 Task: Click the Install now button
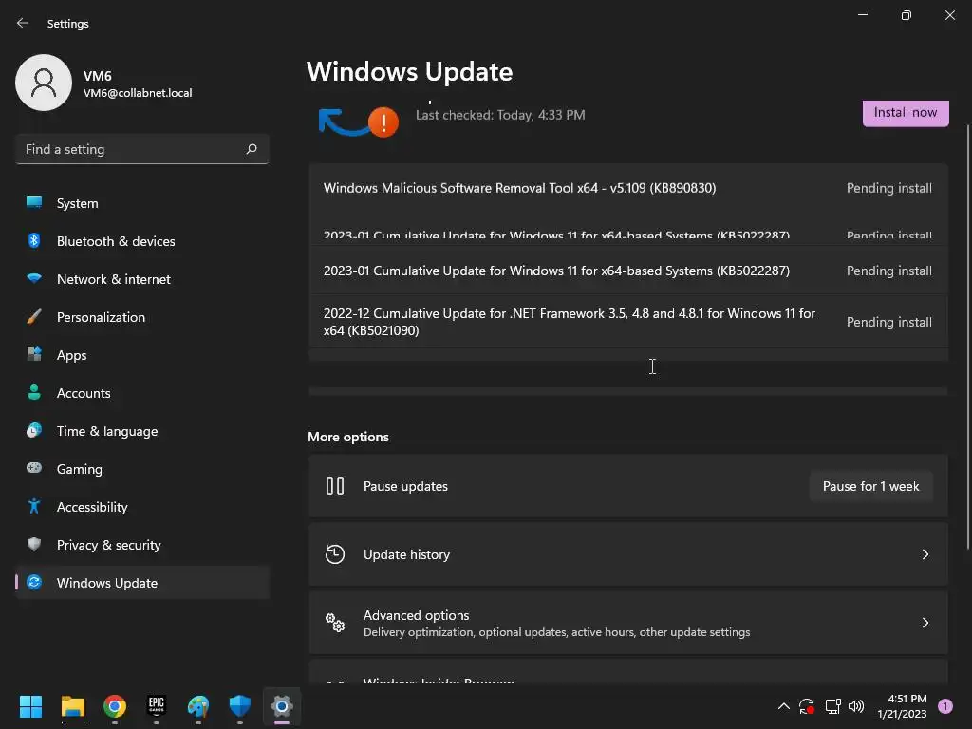(x=905, y=113)
